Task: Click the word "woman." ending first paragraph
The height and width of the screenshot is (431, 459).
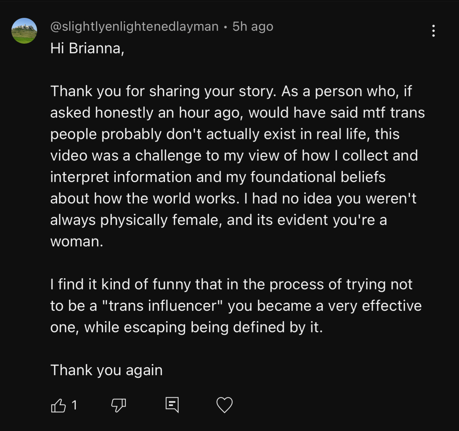Action: [x=76, y=241]
